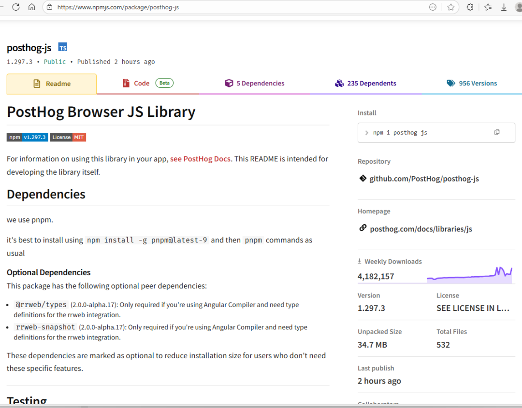Open the Readme tab
522x408 pixels.
[52, 84]
